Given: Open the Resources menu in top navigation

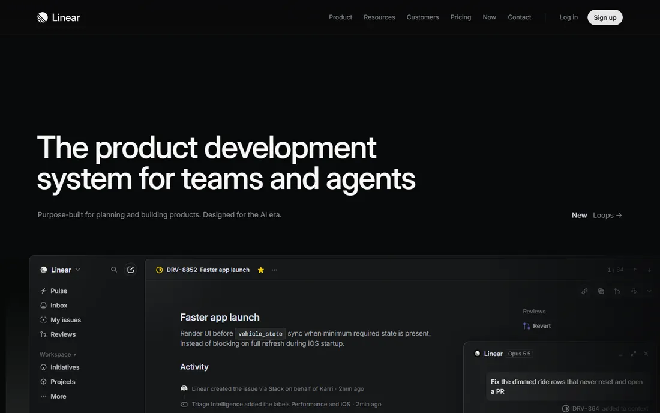Looking at the screenshot, I should tap(379, 17).
